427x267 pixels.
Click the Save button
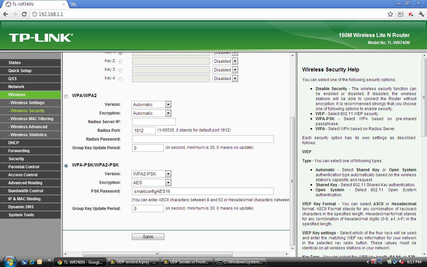click(148, 236)
